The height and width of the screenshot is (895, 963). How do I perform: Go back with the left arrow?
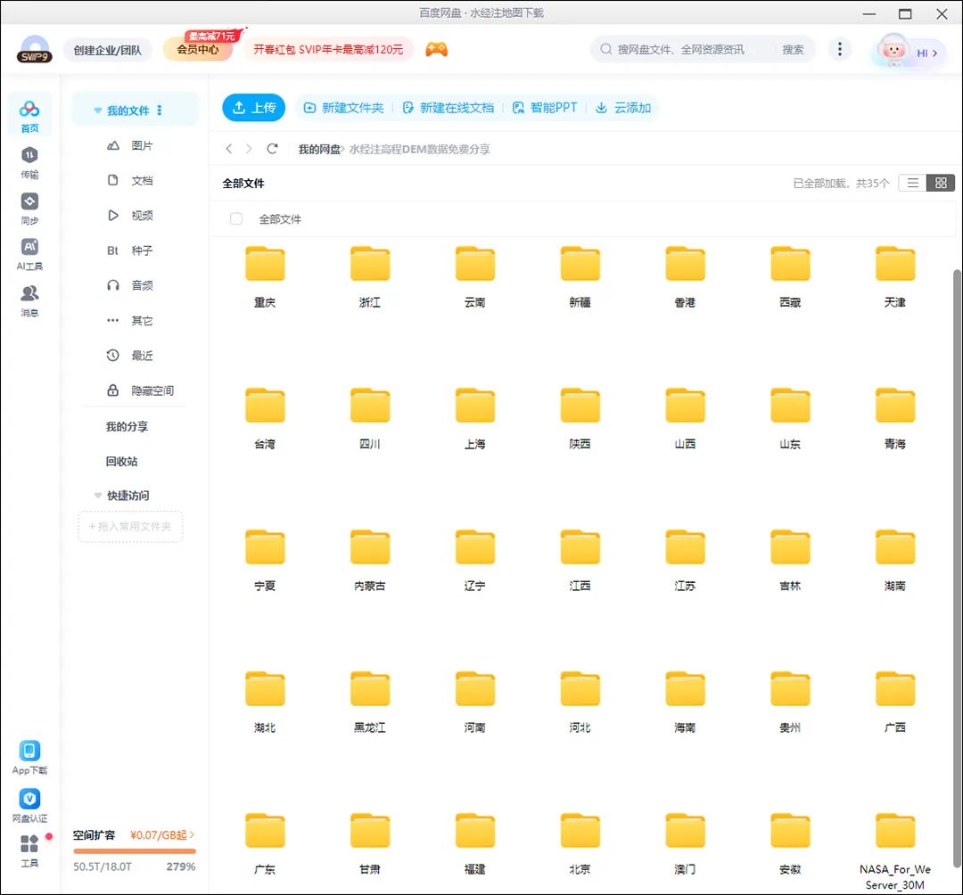pos(228,149)
